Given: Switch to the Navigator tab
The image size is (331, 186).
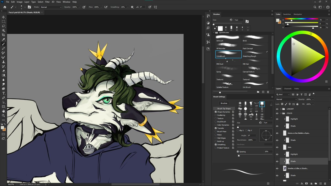Looking at the screenshot, I should point(298,14).
